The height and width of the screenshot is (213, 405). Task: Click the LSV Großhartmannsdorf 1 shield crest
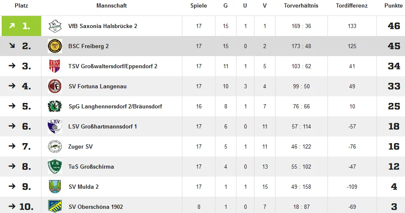pos(55,126)
